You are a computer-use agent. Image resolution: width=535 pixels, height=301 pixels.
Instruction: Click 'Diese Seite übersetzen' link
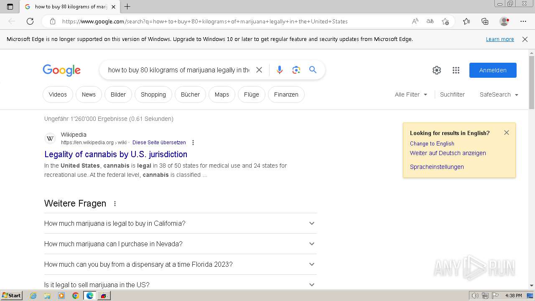159,143
